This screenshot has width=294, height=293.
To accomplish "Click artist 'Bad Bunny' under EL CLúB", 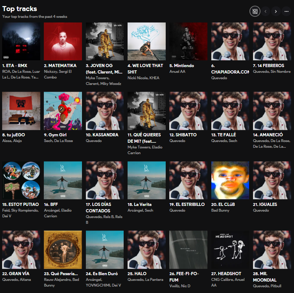I will 220,210.
